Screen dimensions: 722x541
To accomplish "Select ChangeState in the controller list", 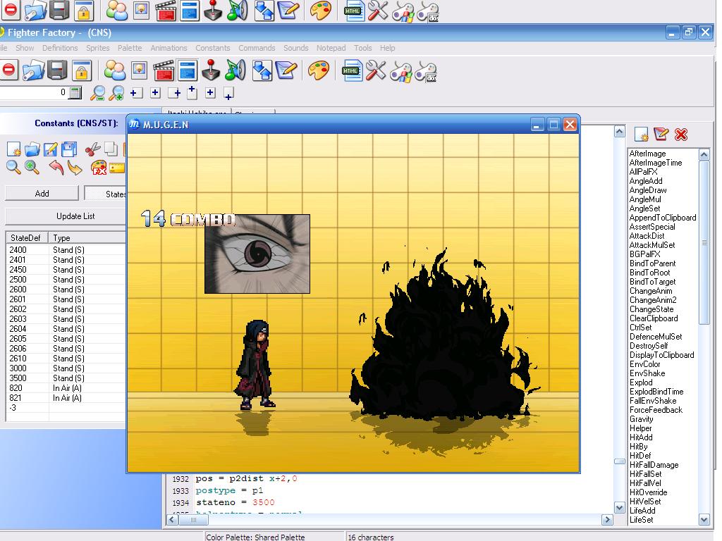I will click(x=651, y=309).
